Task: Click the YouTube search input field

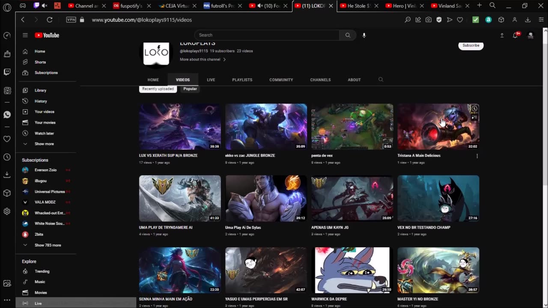Action: 267,35
